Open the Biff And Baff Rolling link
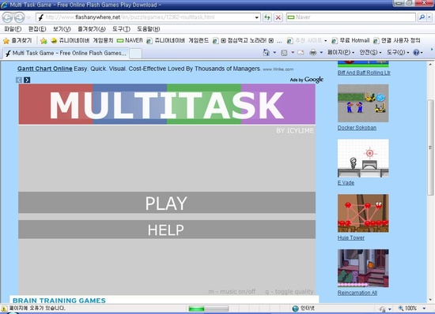Screen dimensions: 435x314 pos(364,73)
